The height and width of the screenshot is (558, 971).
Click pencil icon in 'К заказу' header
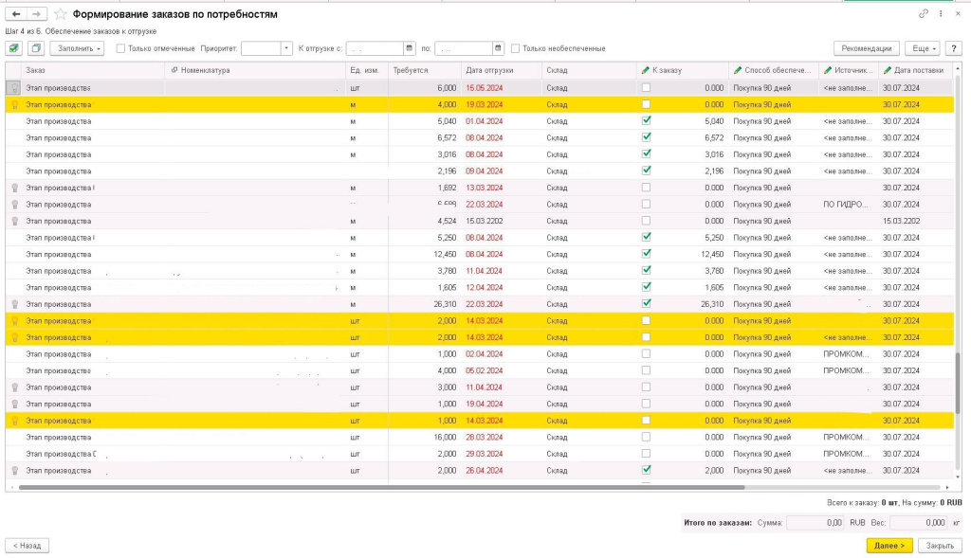pos(645,70)
